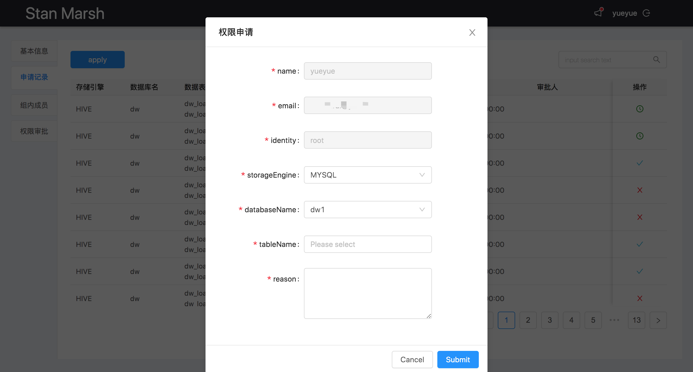Switch to the 基本信息 tab
The height and width of the screenshot is (372, 693).
[x=34, y=51]
